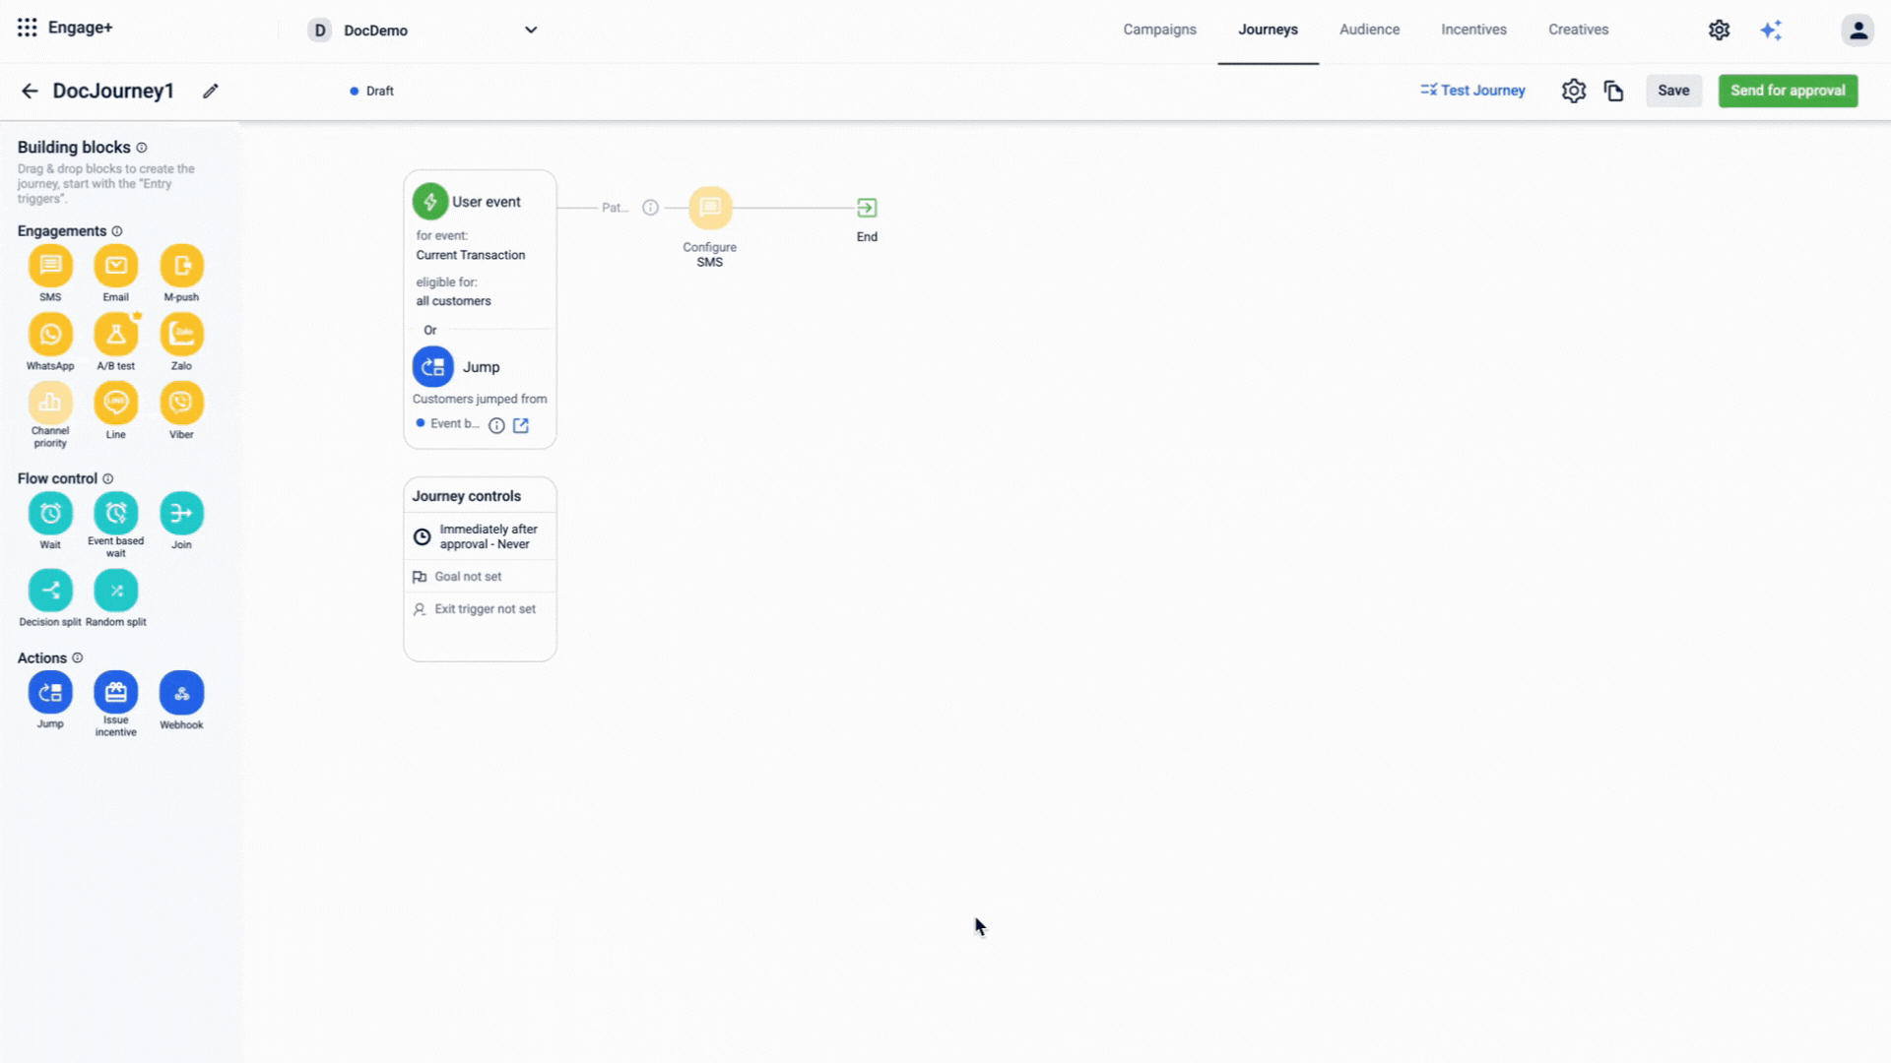Select the WhatsApp engagement block

tap(50, 335)
